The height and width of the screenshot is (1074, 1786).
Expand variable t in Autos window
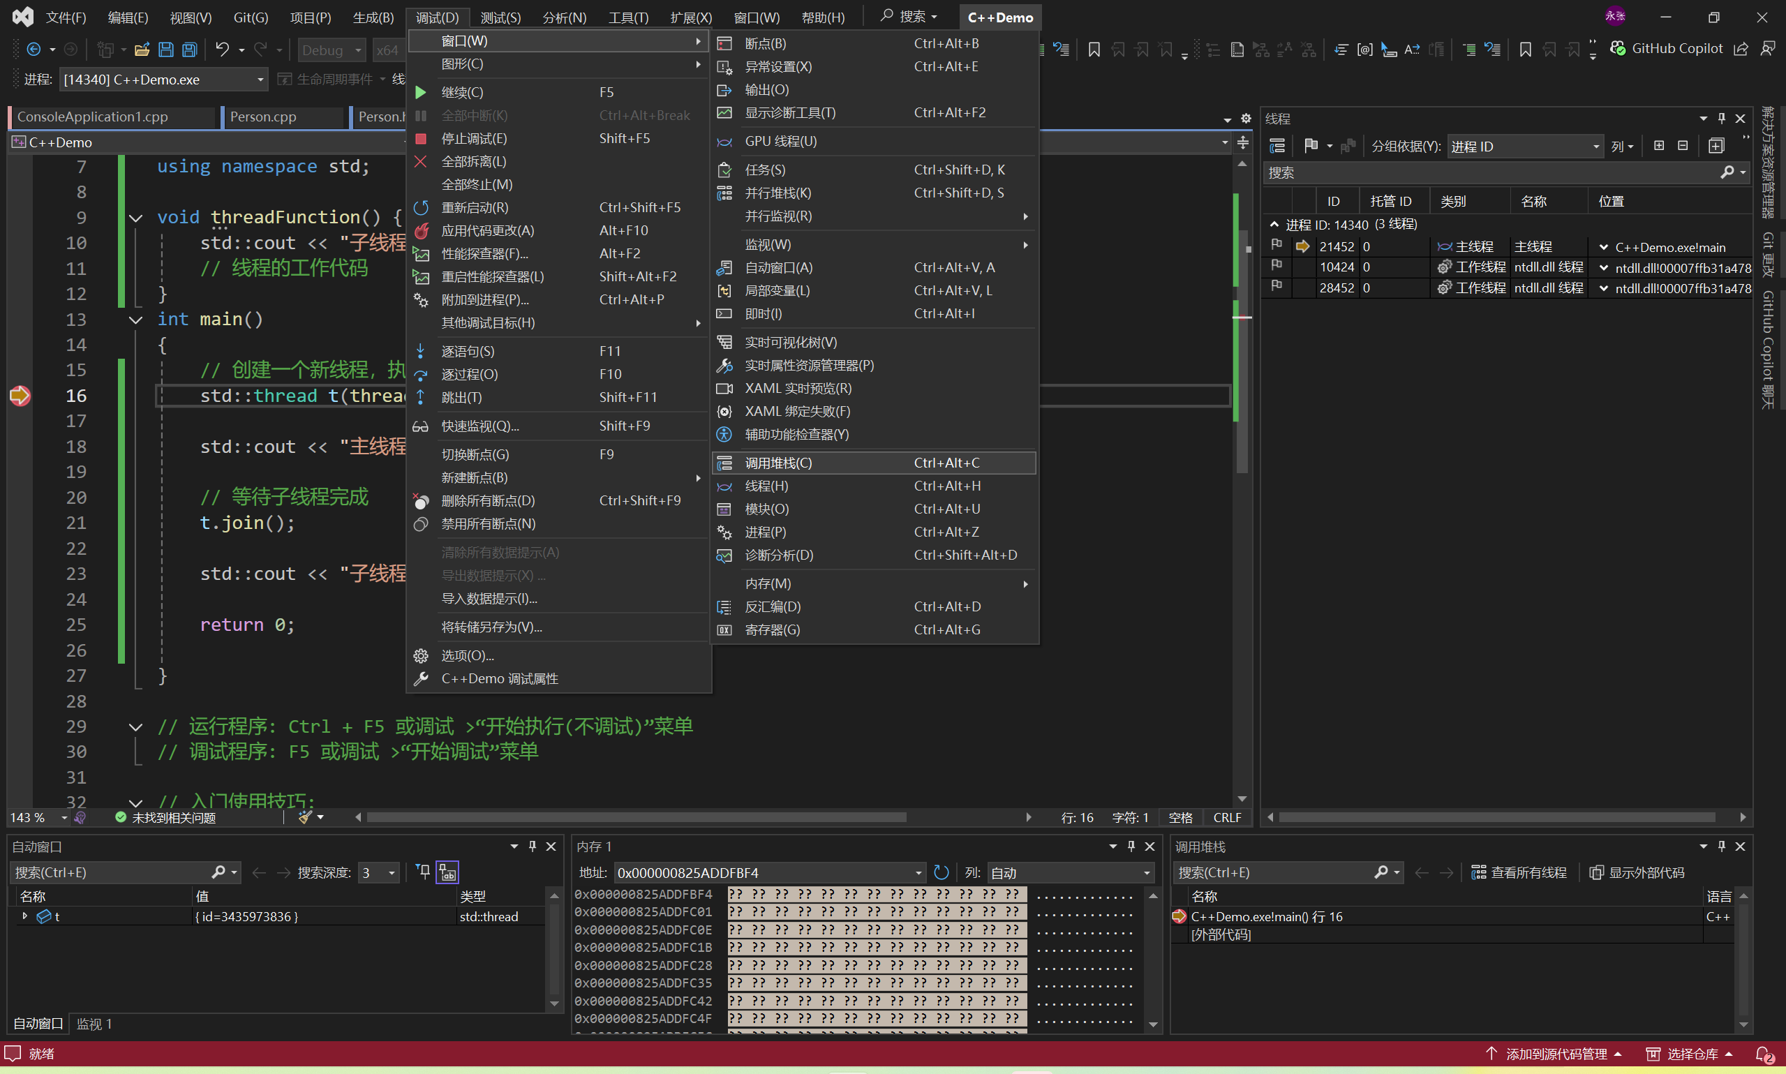[25, 916]
